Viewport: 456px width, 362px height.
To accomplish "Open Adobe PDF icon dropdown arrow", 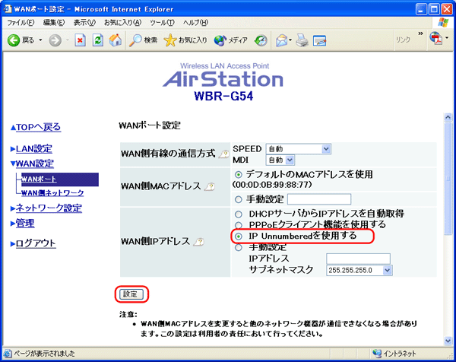I will 447,38.
